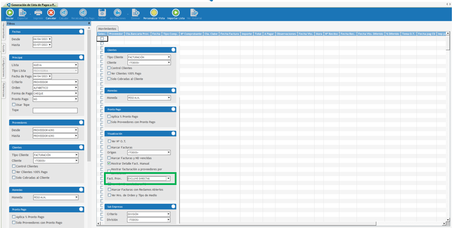Tick the Marcar Facturas checkbox

point(109,147)
